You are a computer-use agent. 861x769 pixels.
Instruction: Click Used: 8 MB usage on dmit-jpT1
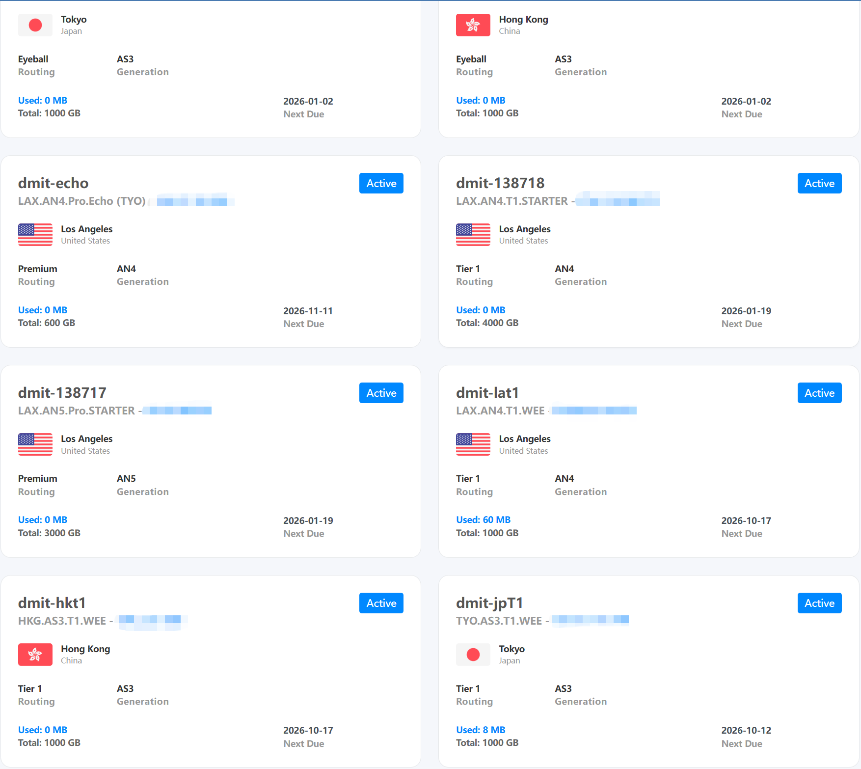[481, 730]
